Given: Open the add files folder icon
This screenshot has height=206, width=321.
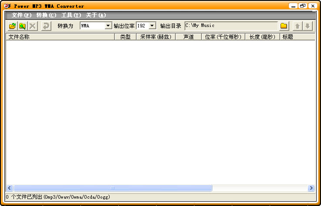Looking at the screenshot, I should [13, 26].
